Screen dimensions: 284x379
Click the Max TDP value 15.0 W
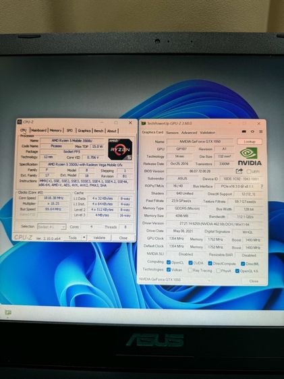tap(97, 146)
